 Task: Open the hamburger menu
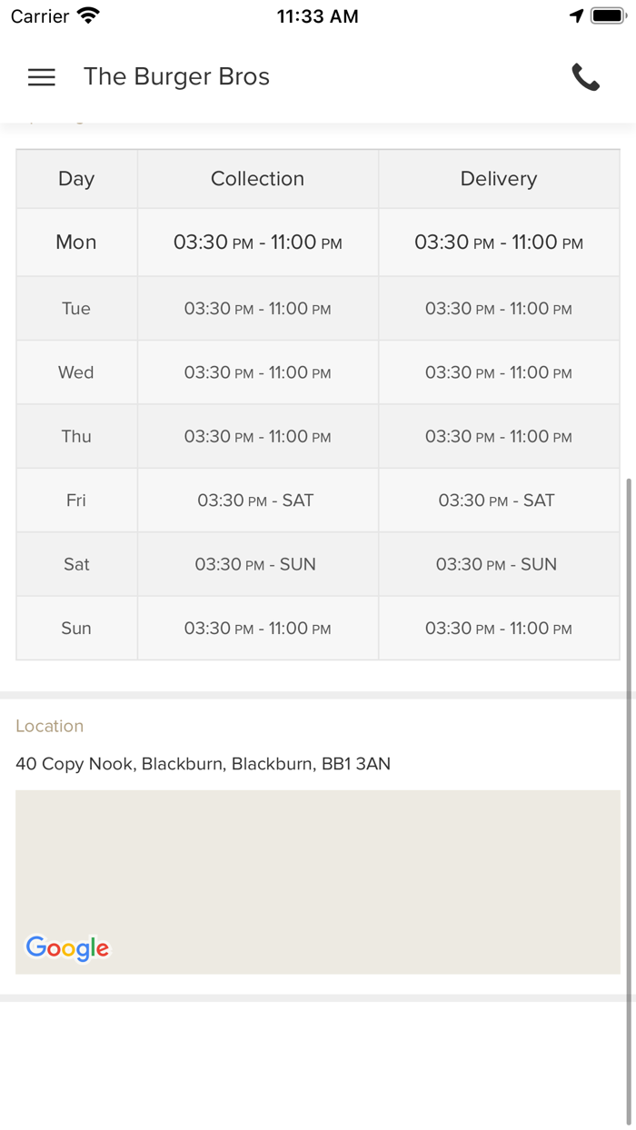point(42,77)
